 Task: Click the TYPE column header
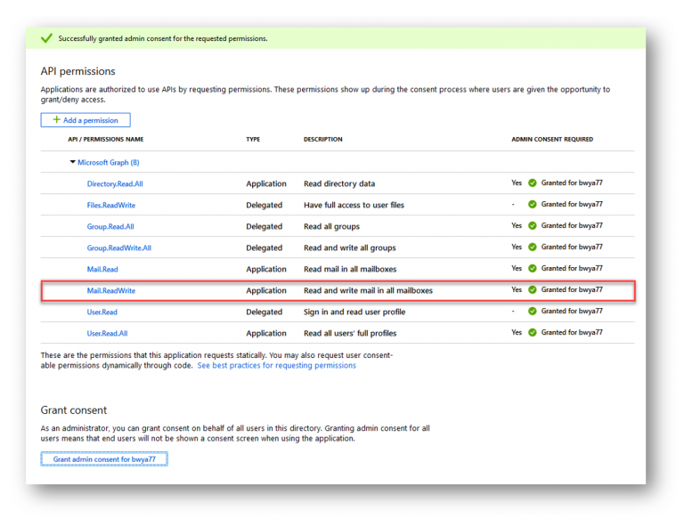pyautogui.click(x=253, y=139)
